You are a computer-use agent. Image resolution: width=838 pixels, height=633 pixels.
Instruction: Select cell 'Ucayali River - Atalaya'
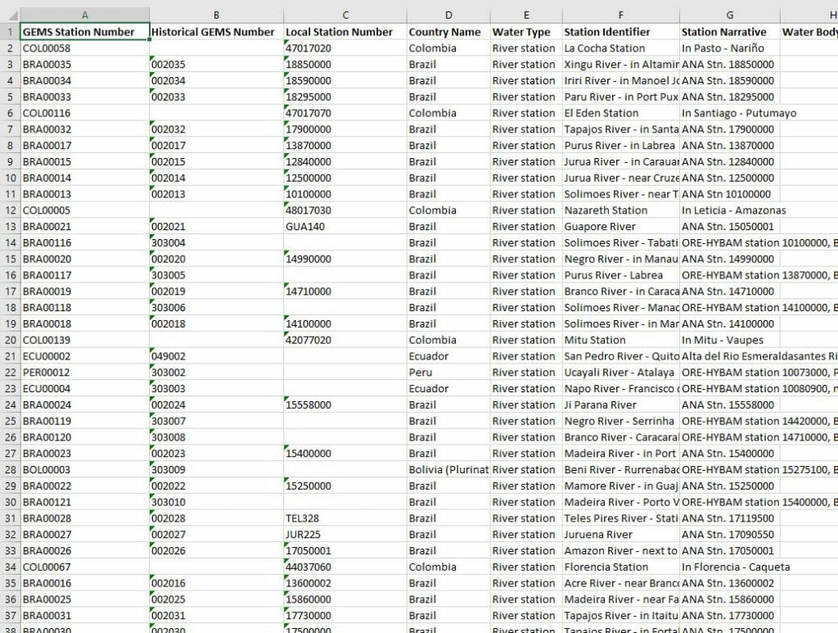tap(621, 372)
